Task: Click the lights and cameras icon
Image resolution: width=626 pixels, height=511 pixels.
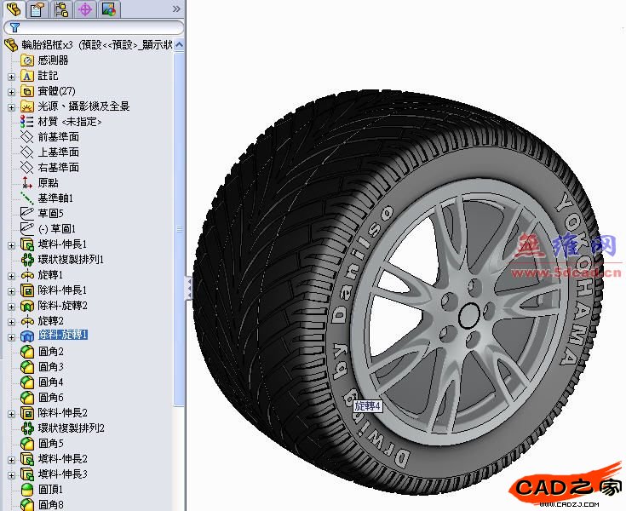Action: click(27, 106)
